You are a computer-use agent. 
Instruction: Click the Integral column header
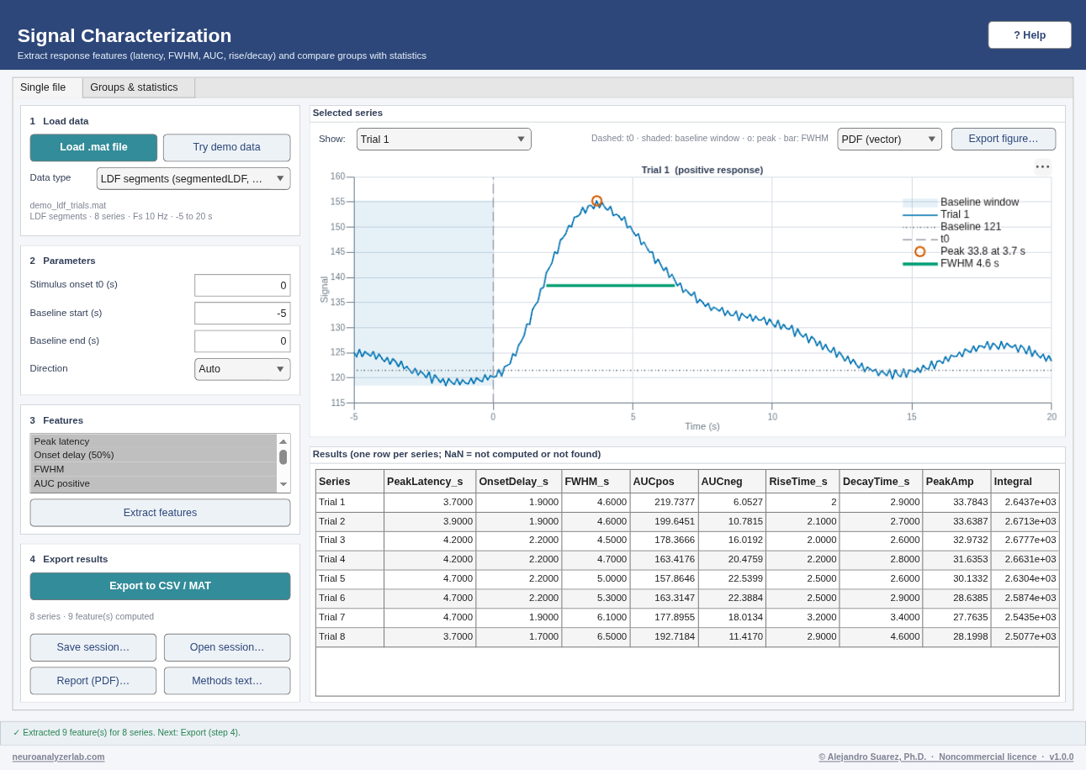pyautogui.click(x=1025, y=482)
